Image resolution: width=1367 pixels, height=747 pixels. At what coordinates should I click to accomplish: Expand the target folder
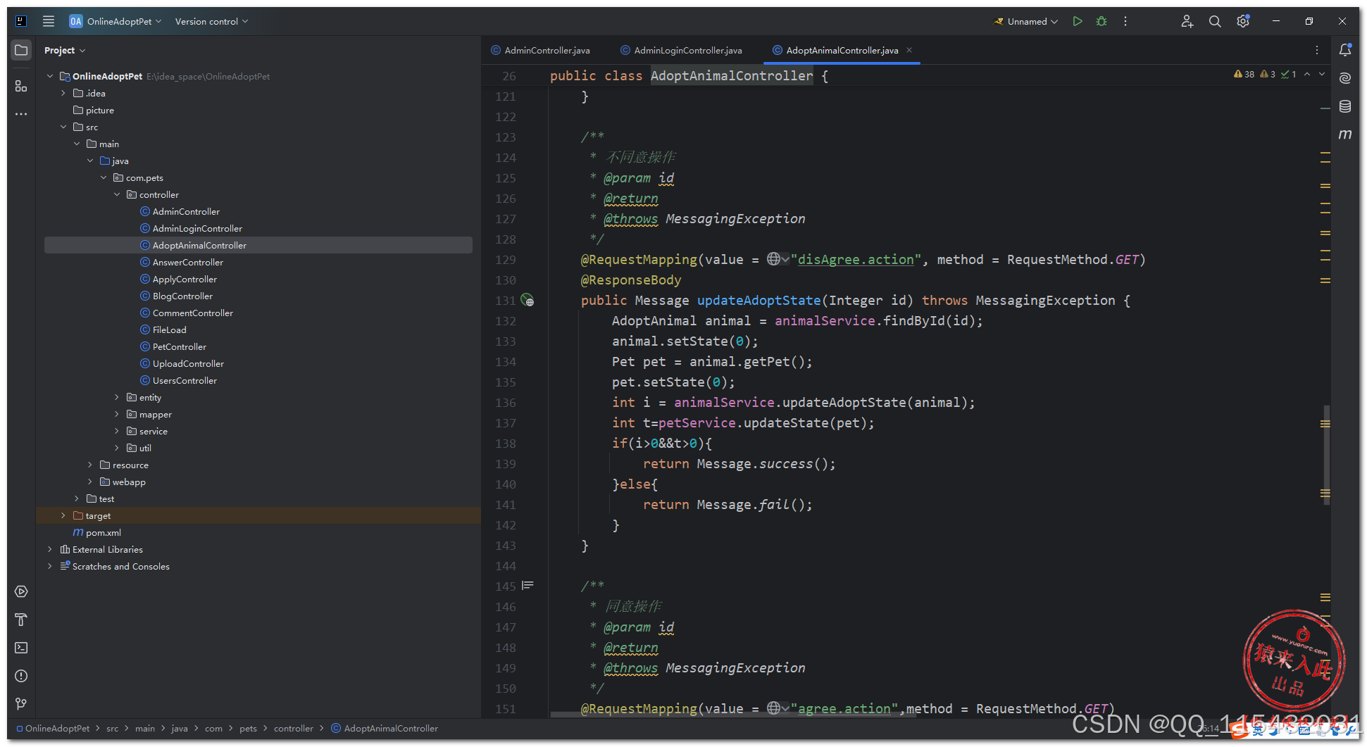click(x=63, y=515)
